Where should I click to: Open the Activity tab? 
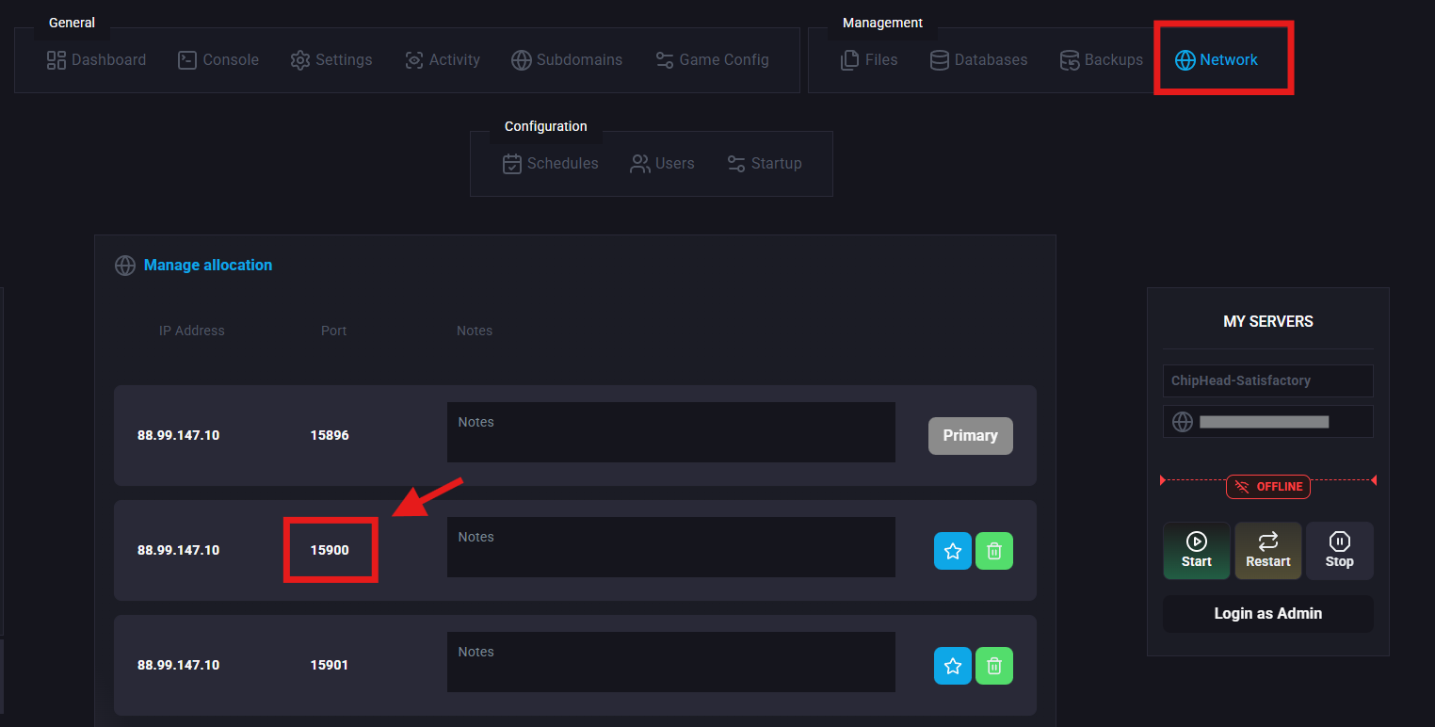[443, 60]
